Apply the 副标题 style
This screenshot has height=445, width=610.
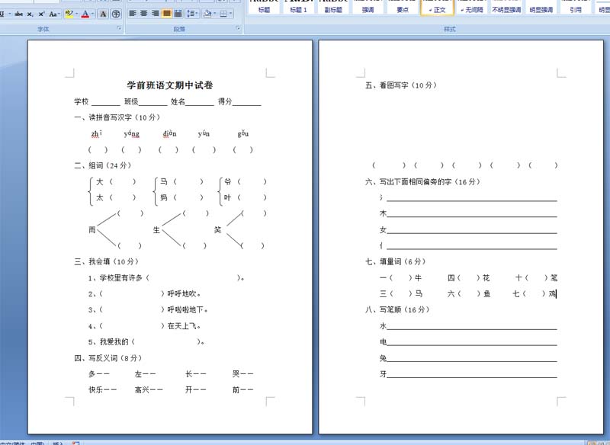[x=333, y=8]
